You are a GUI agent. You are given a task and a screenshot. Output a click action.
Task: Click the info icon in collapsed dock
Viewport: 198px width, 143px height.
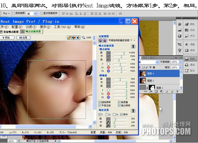[x=180, y=36]
